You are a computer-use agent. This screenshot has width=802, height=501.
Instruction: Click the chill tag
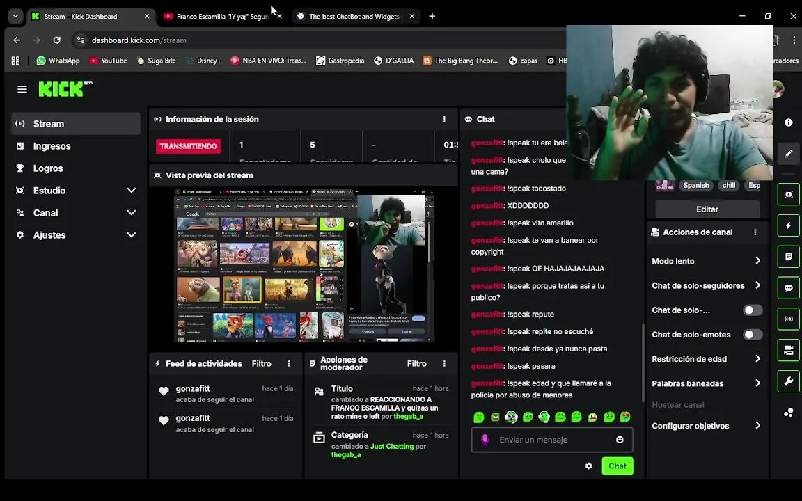point(729,186)
